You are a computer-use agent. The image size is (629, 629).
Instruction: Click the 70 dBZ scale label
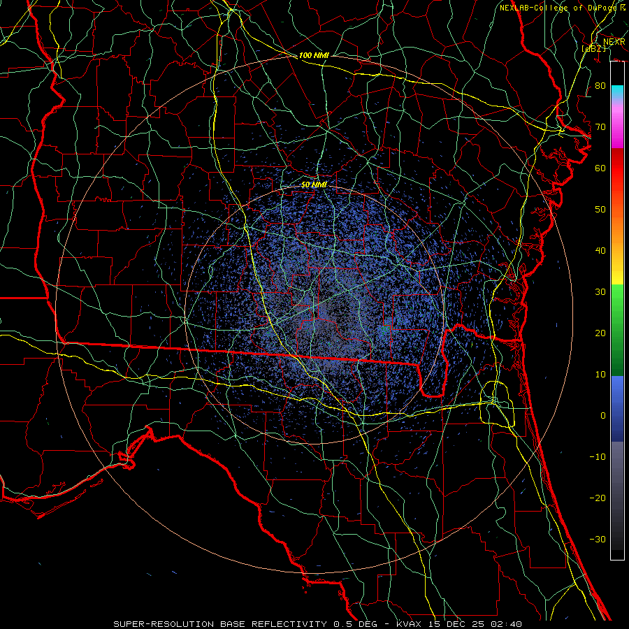point(600,126)
